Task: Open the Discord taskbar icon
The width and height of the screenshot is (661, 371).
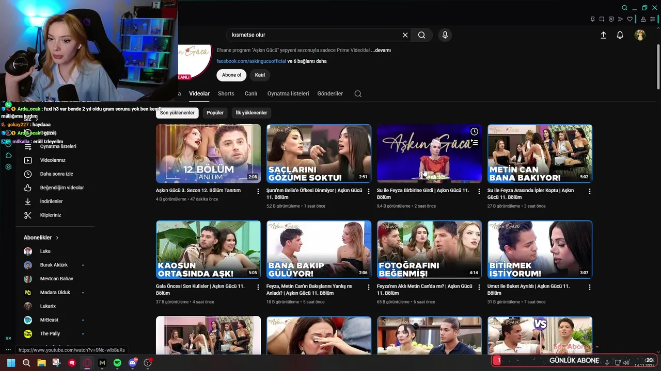Action: tap(132, 363)
